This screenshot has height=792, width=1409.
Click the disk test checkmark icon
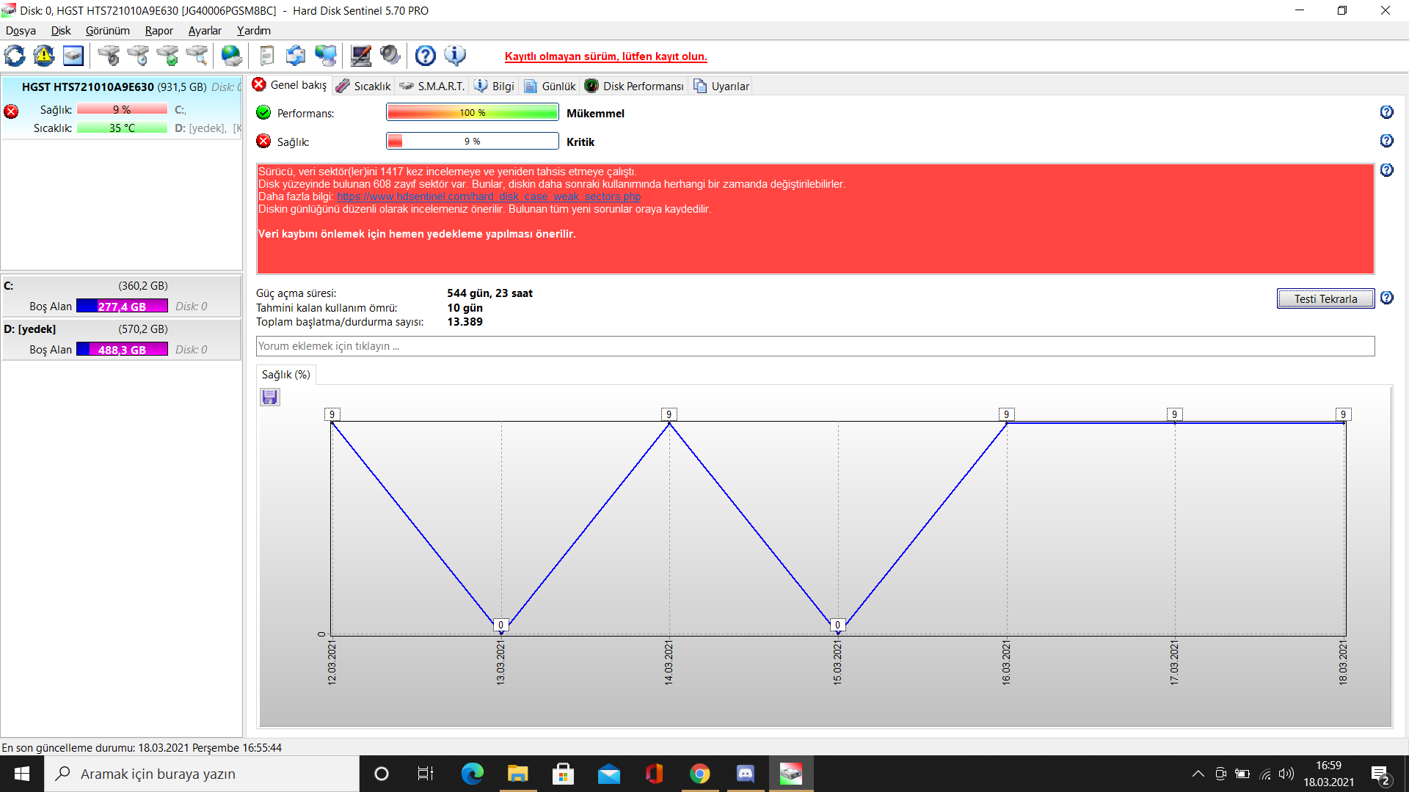click(168, 56)
